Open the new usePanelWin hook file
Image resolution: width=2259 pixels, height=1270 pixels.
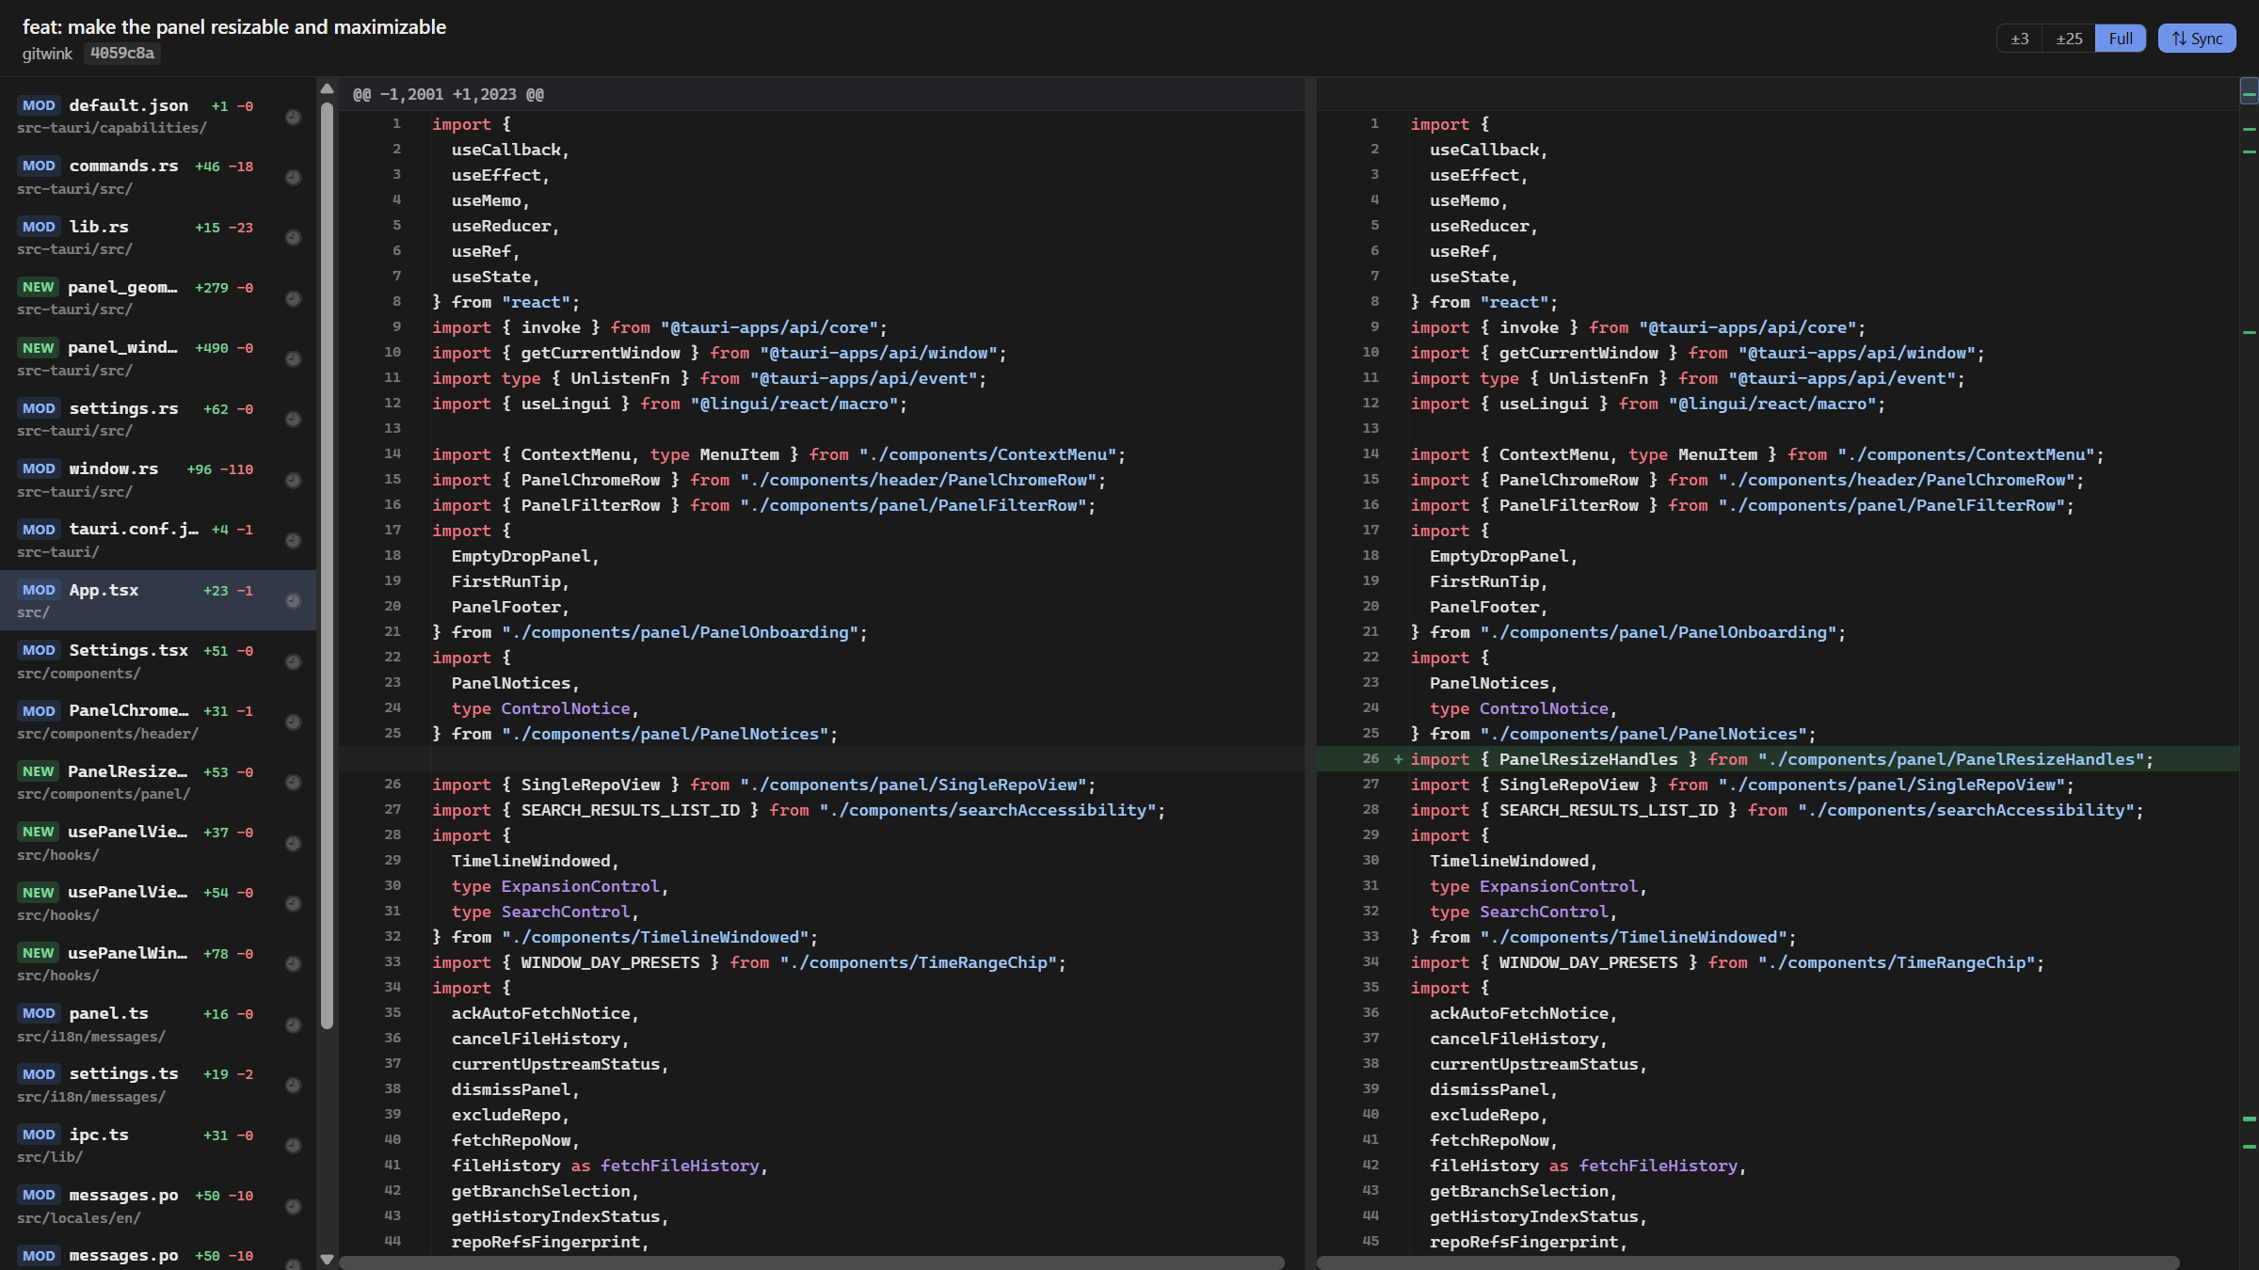click(x=158, y=963)
